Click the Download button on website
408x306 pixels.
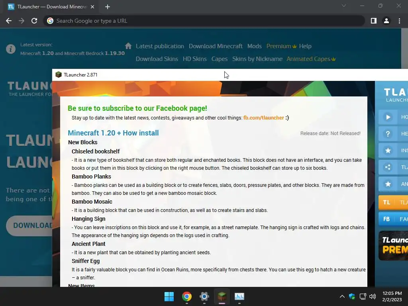click(29, 226)
